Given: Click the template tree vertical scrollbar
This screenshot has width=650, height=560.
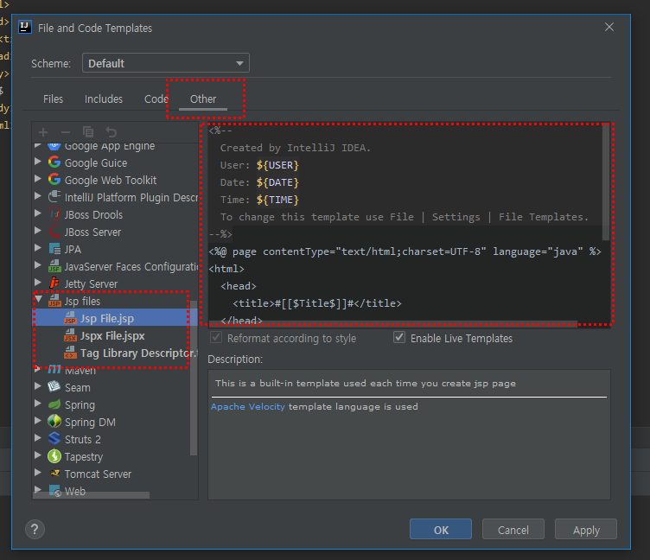Looking at the screenshot, I should (x=193, y=378).
